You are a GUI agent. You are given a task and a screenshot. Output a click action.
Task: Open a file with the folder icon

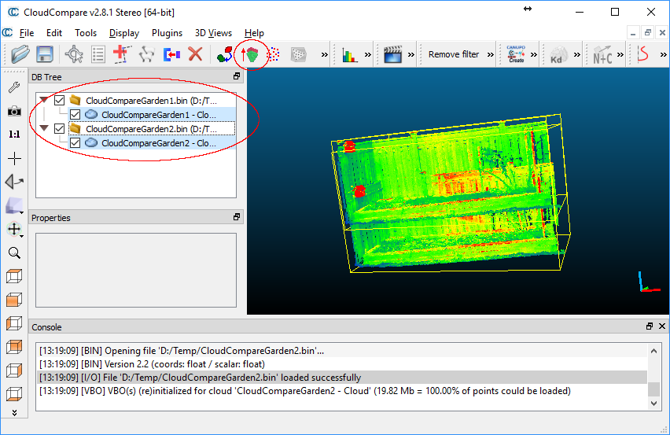point(20,54)
